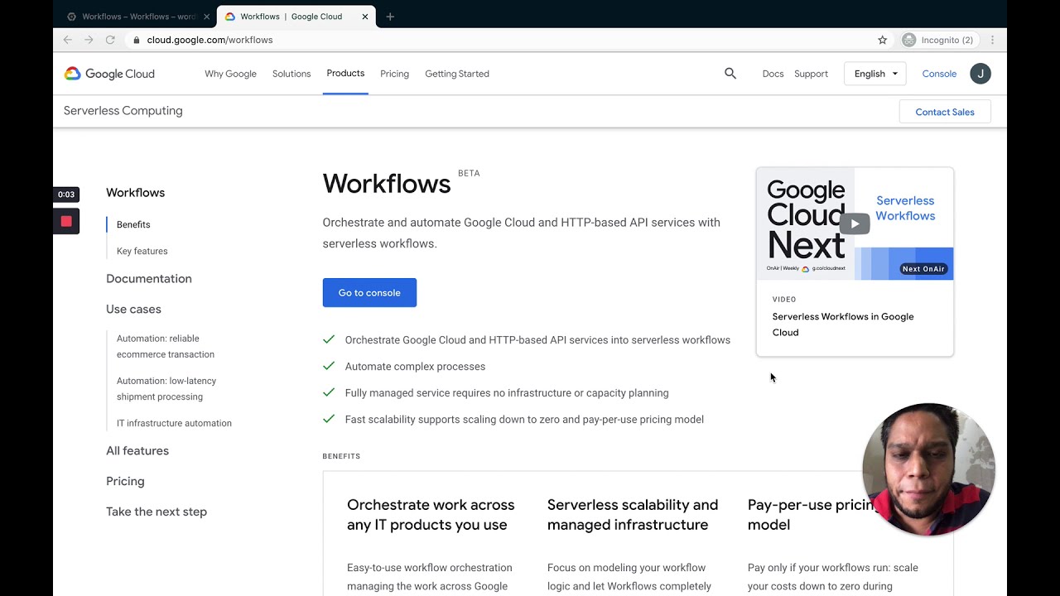This screenshot has height=596, width=1060.
Task: Select All features in the sidebar
Action: tap(137, 451)
